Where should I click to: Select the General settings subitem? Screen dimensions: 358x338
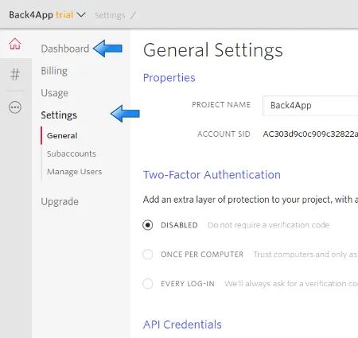62,136
